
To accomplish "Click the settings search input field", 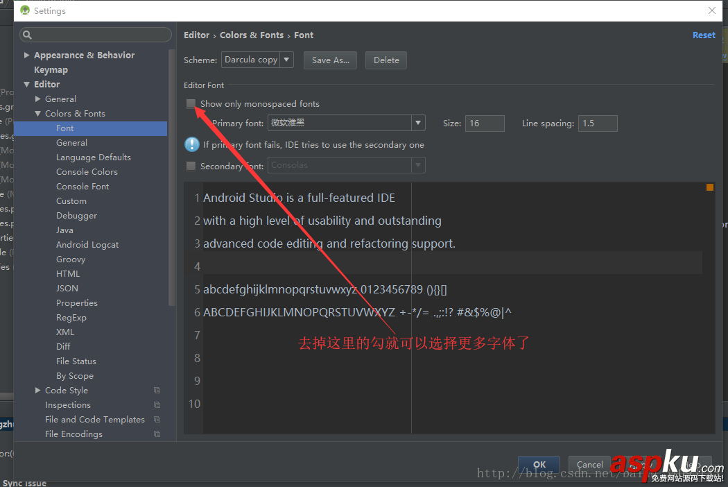I will (x=96, y=35).
